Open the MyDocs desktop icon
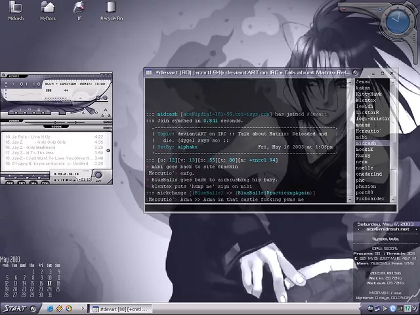 [x=48, y=10]
